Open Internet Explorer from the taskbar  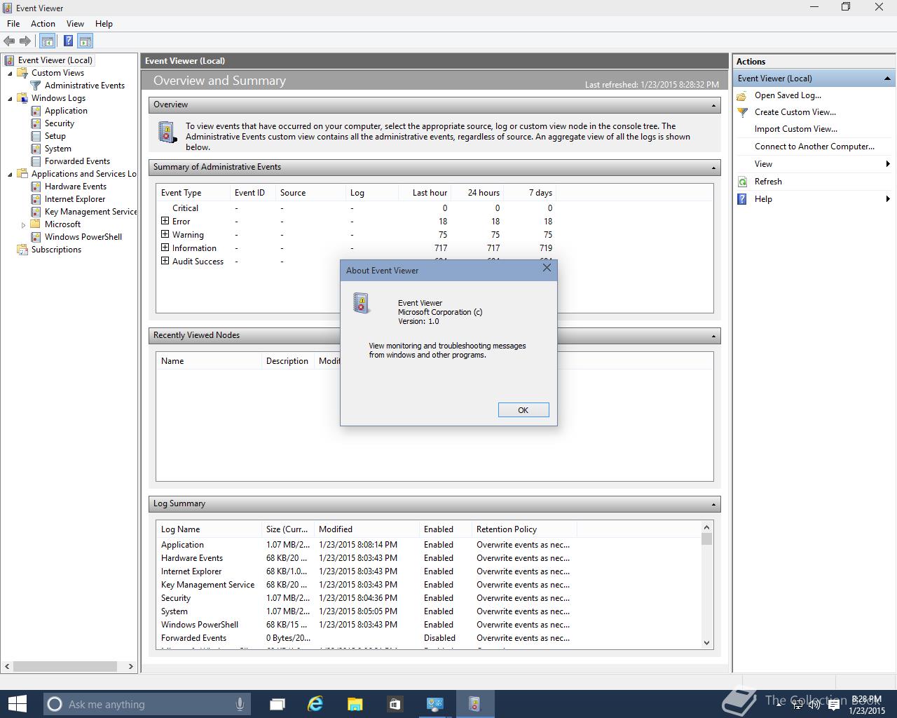pos(315,704)
